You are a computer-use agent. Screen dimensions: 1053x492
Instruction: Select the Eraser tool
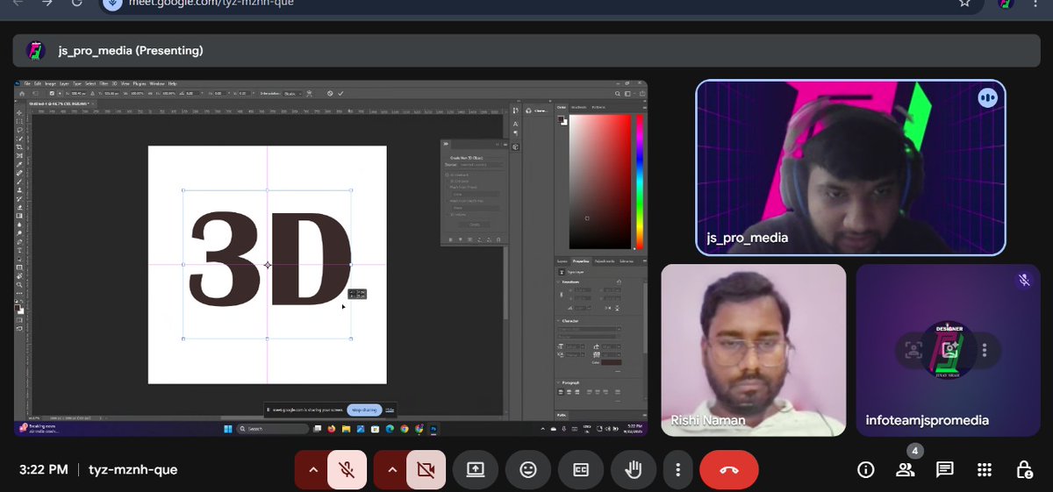[x=19, y=207]
